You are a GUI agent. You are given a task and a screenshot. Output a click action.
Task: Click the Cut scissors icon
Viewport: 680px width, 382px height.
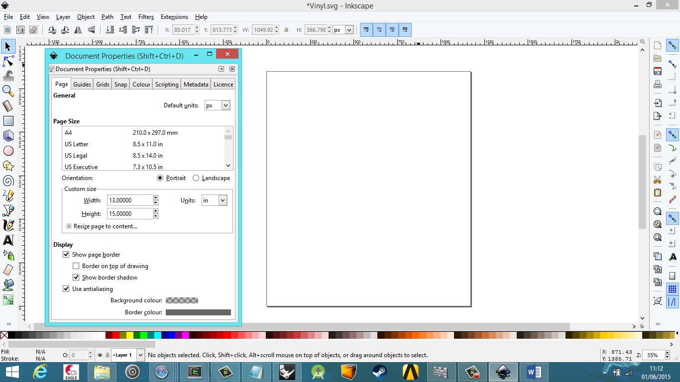click(x=658, y=180)
